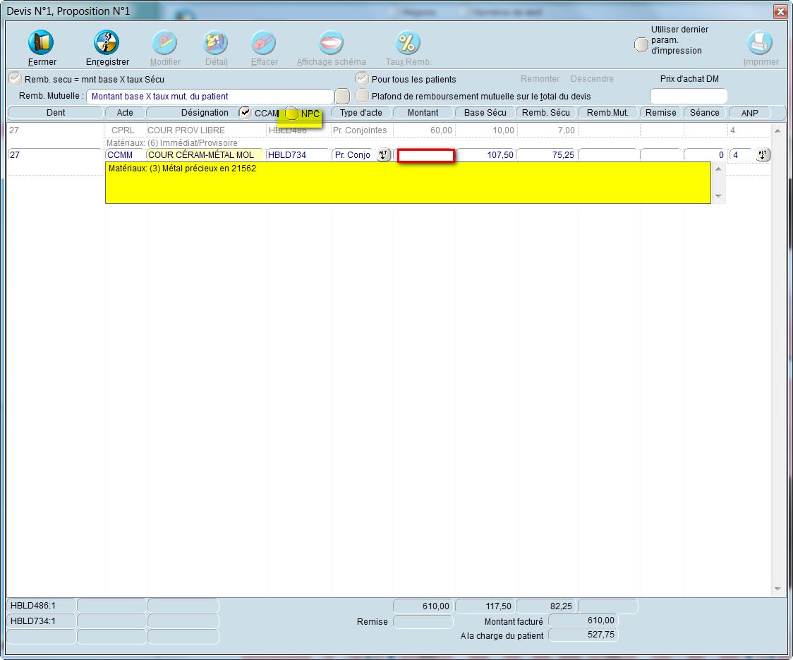
Task: Click the Imprimer printer icon
Action: click(760, 44)
